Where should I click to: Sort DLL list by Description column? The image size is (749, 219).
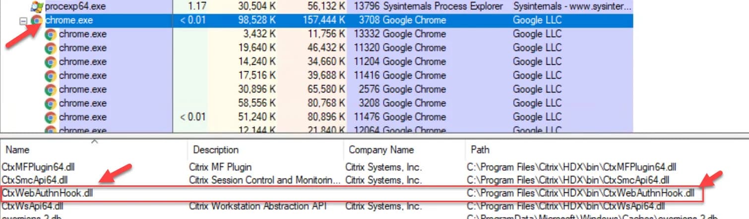[x=216, y=150]
